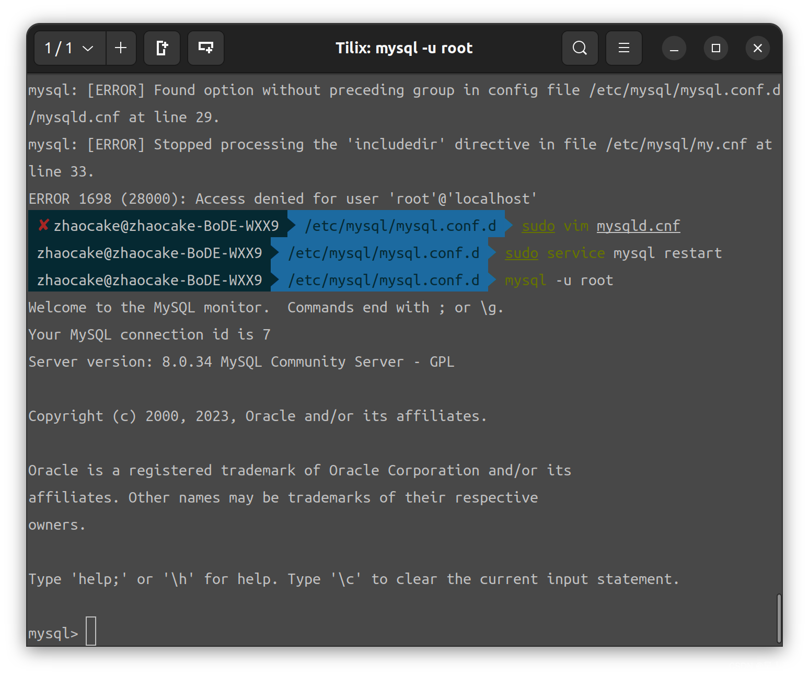Add terminal down icon
This screenshot has height=676, width=809.
tap(206, 48)
